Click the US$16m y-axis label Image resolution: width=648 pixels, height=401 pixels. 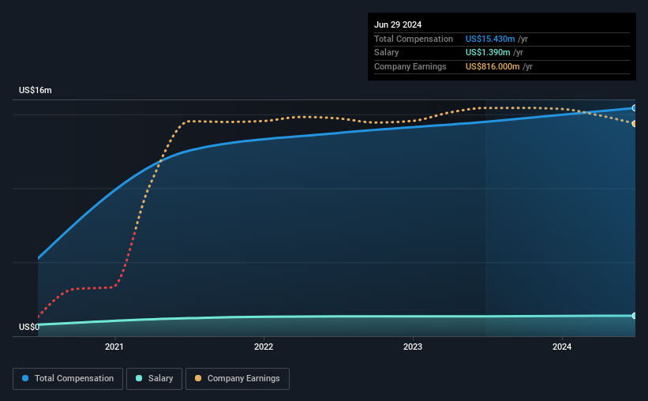[x=36, y=90]
